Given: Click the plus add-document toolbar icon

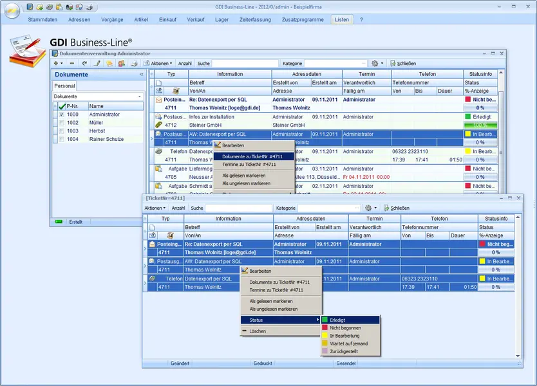Looking at the screenshot, I should [57, 64].
